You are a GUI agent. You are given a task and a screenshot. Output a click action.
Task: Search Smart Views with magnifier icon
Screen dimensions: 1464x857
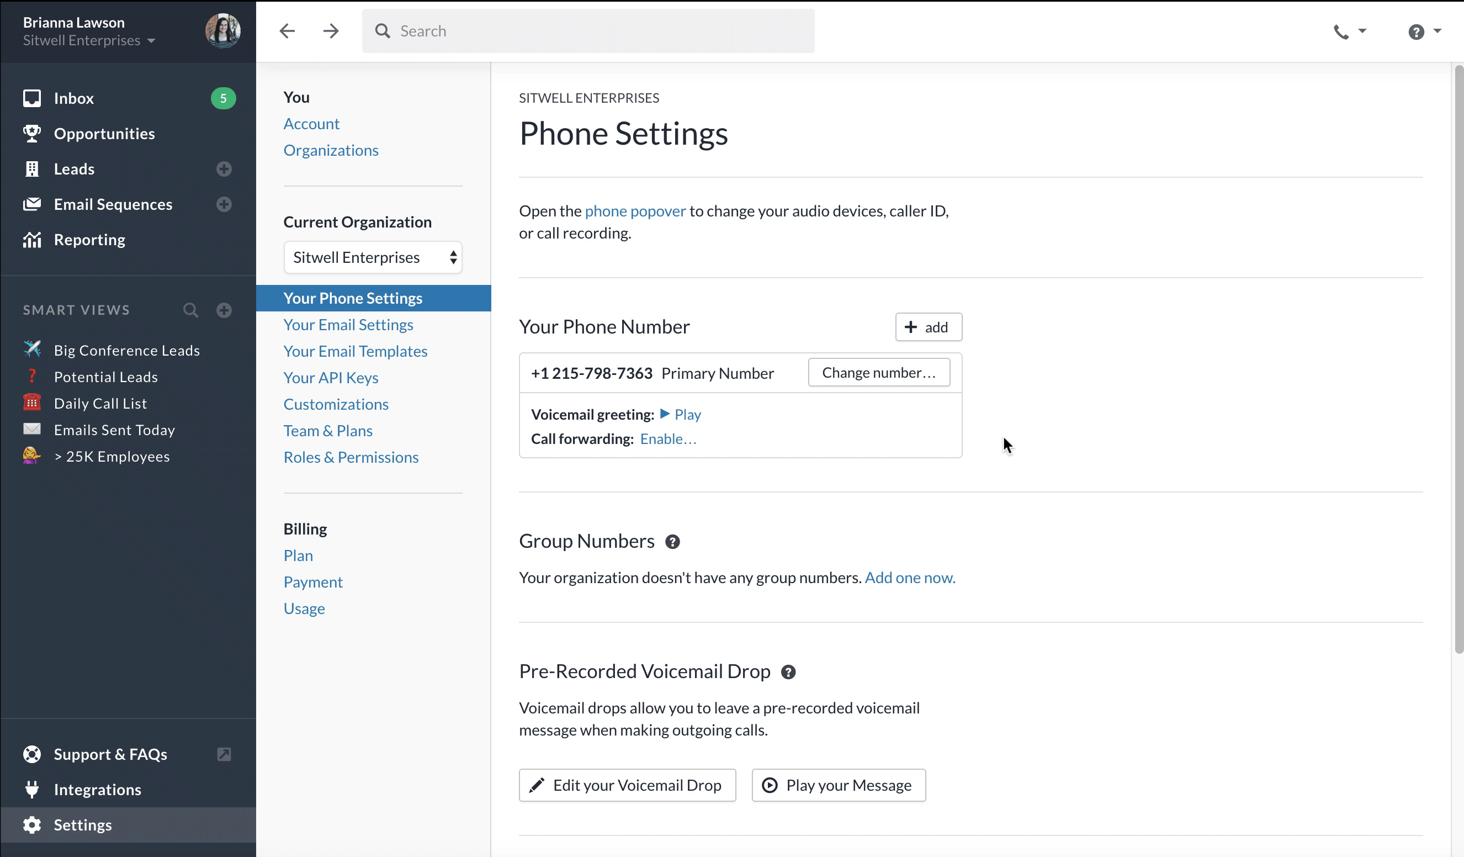[190, 310]
